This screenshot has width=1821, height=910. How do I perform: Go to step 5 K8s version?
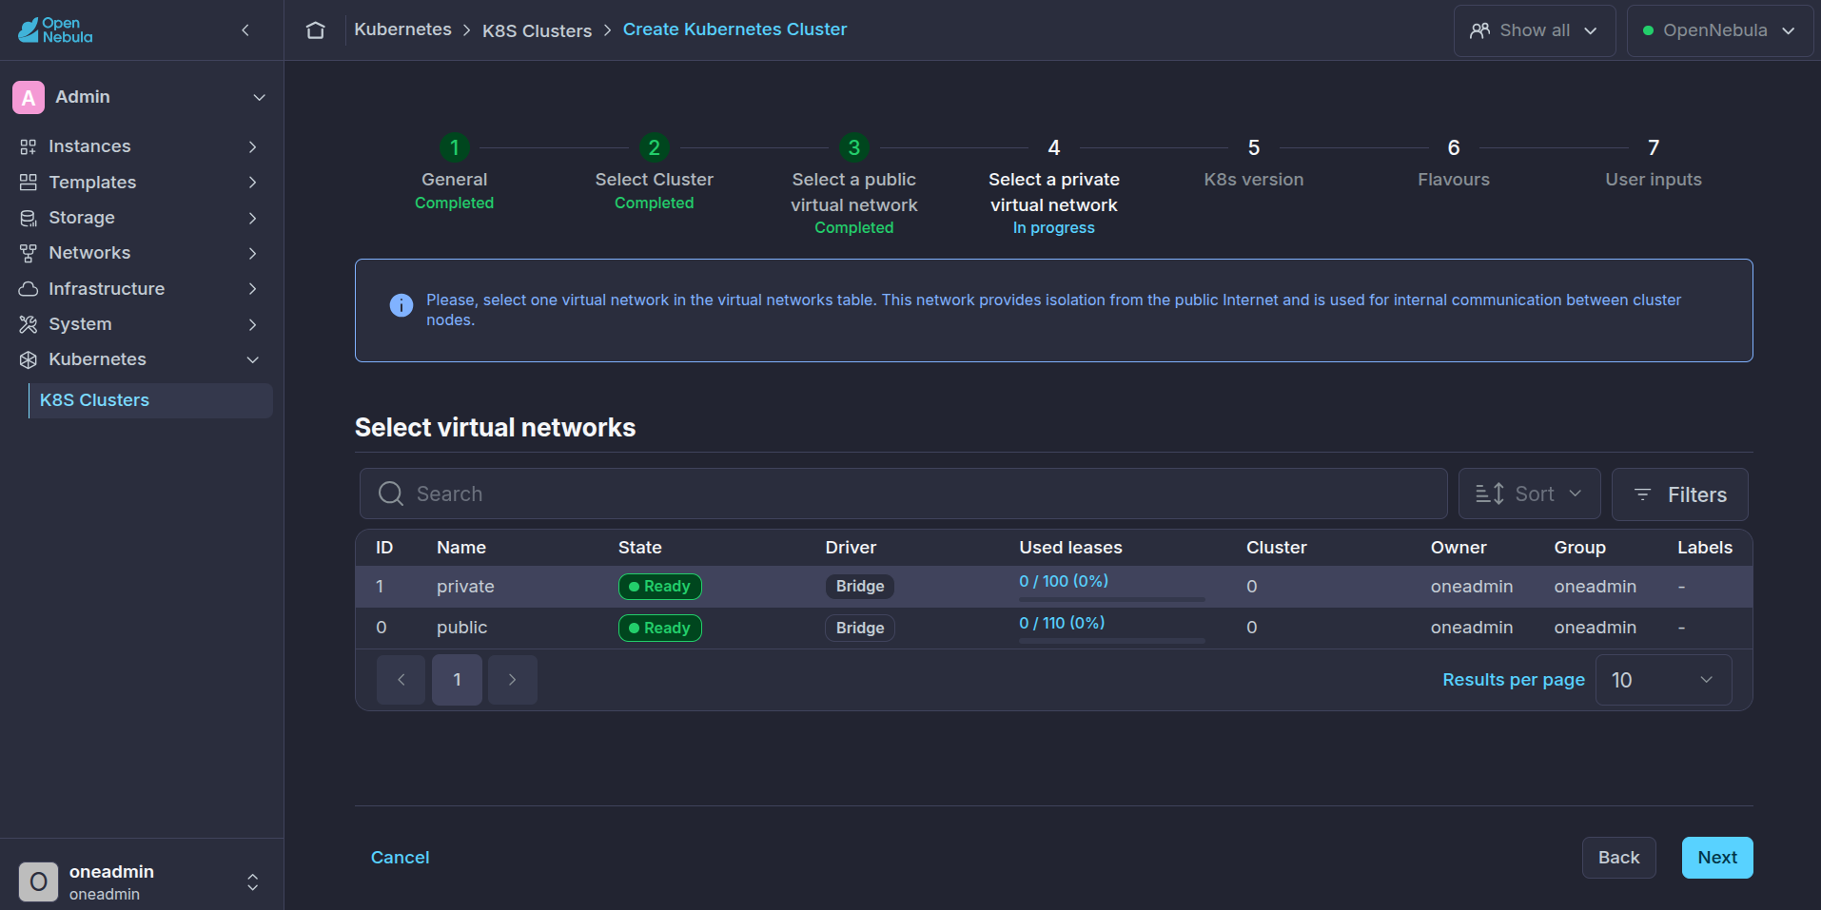[1254, 147]
